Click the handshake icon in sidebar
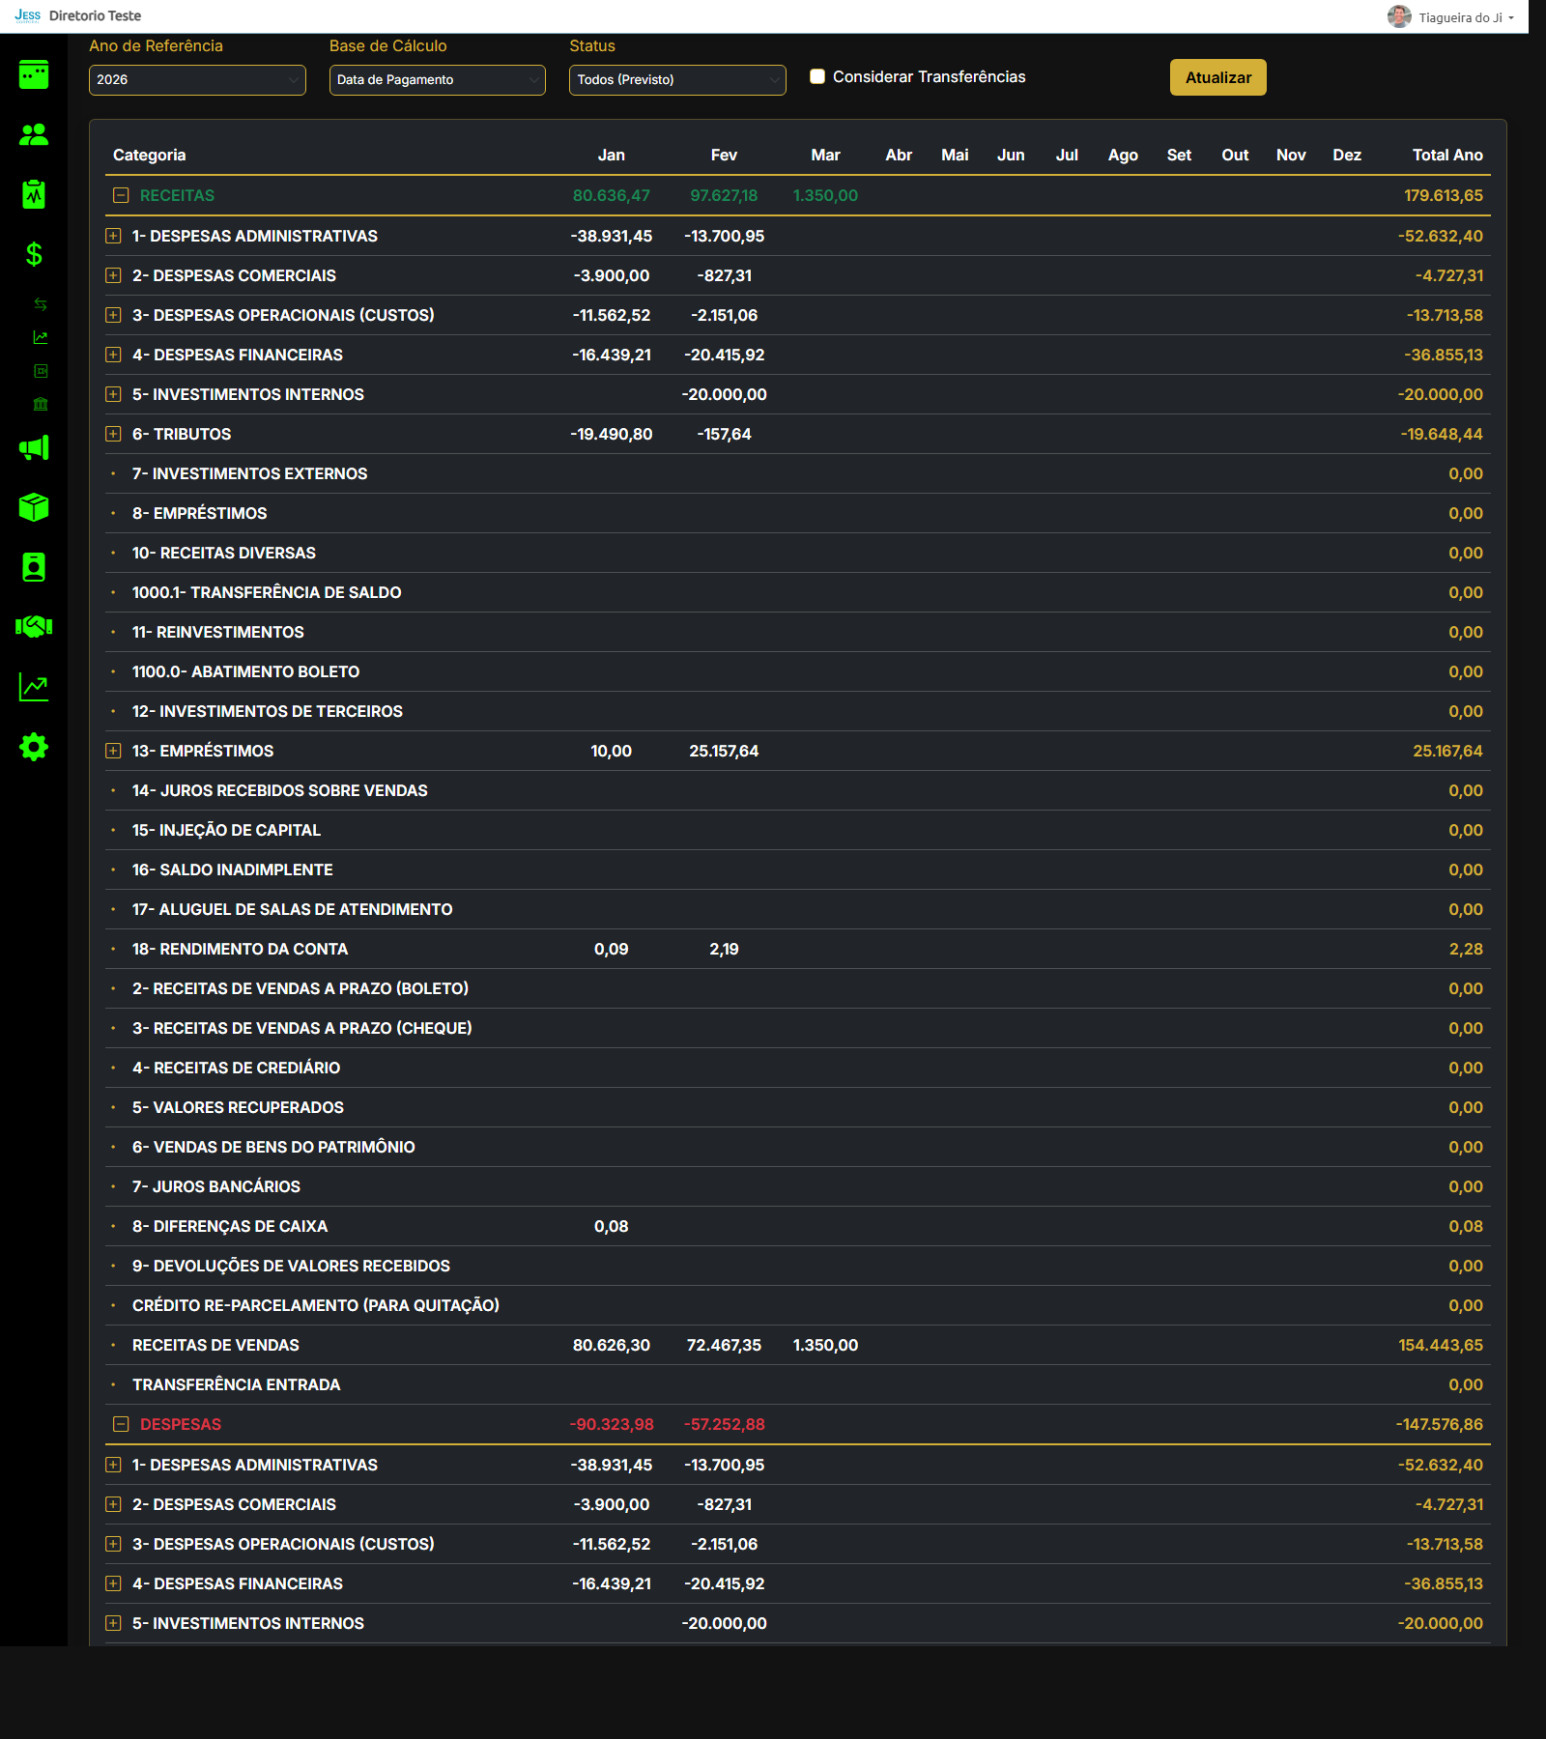Viewport: 1546px width, 1739px height. click(34, 627)
